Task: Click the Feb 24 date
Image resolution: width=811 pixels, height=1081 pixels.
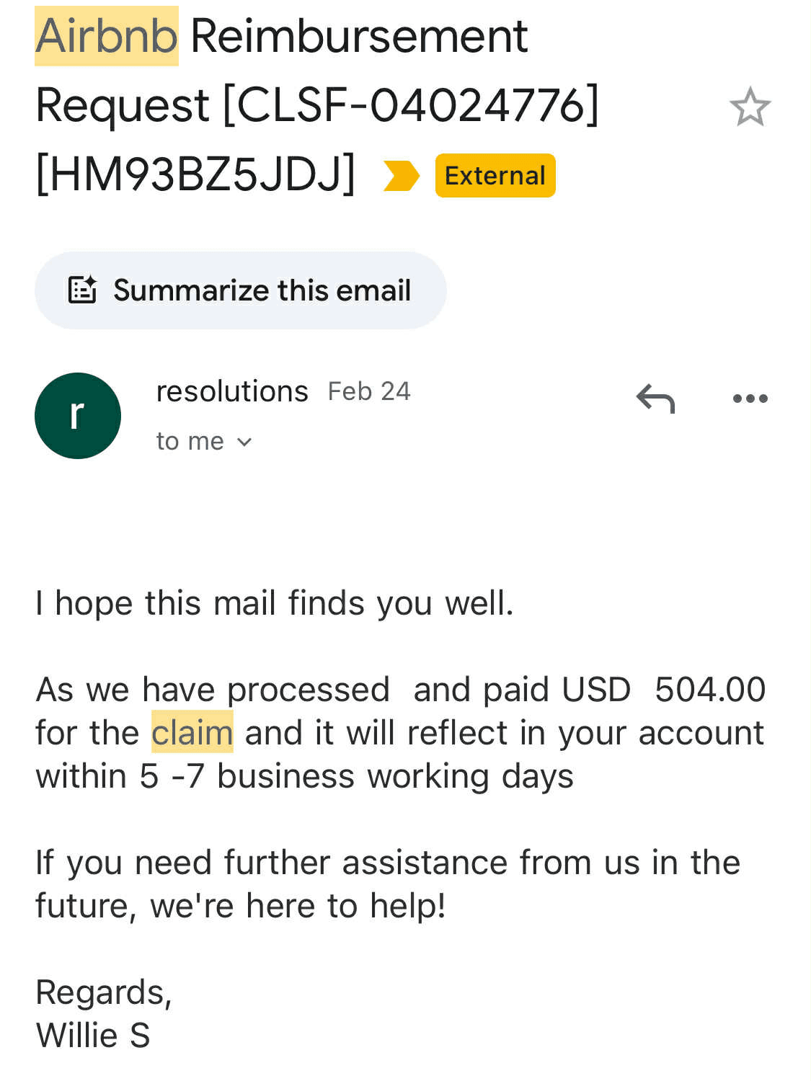Action: pos(368,391)
